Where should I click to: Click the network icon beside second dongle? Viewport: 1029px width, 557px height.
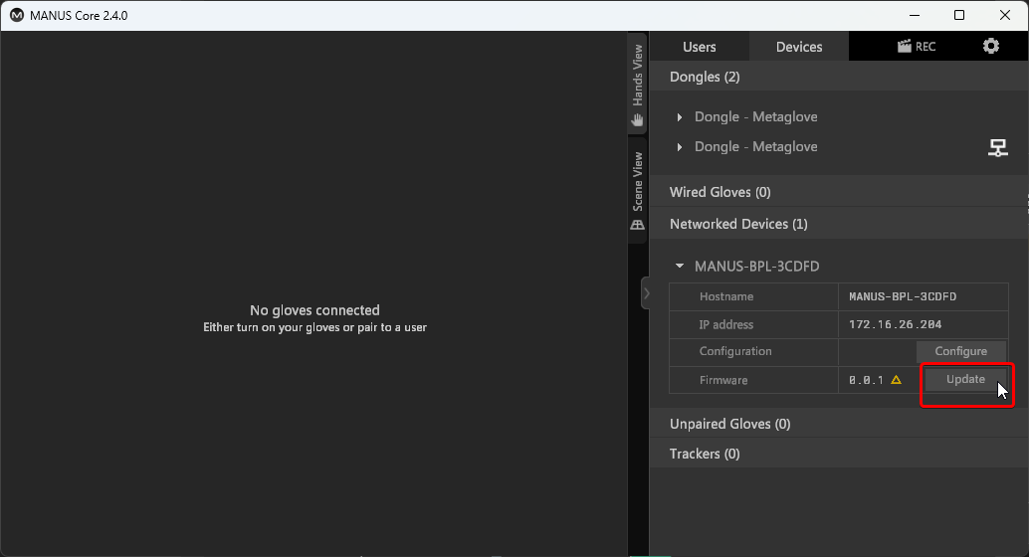tap(997, 148)
